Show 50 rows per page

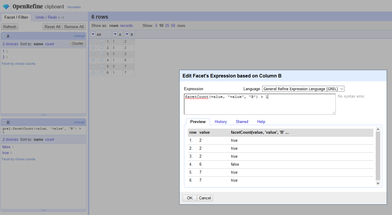[x=173, y=26]
